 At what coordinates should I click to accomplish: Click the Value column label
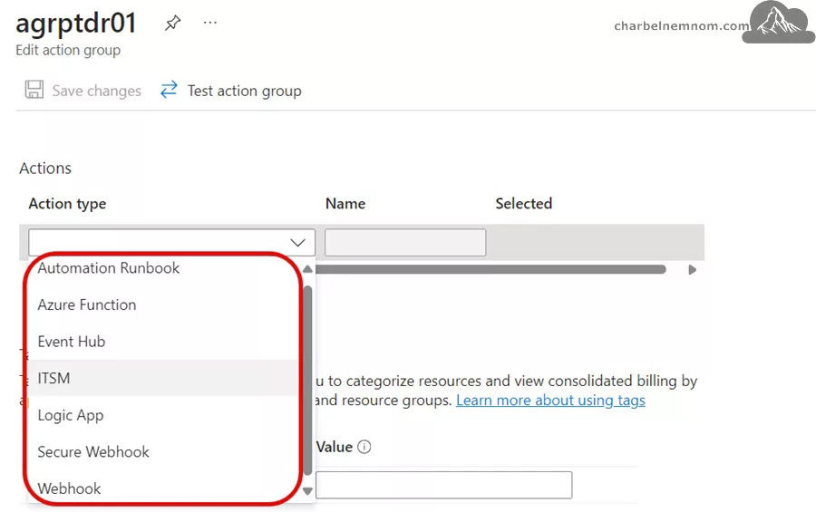point(334,447)
